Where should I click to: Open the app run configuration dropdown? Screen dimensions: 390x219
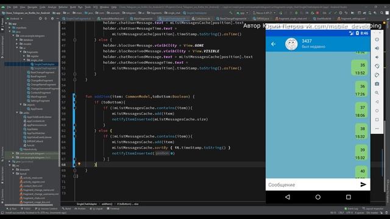coord(242,13)
